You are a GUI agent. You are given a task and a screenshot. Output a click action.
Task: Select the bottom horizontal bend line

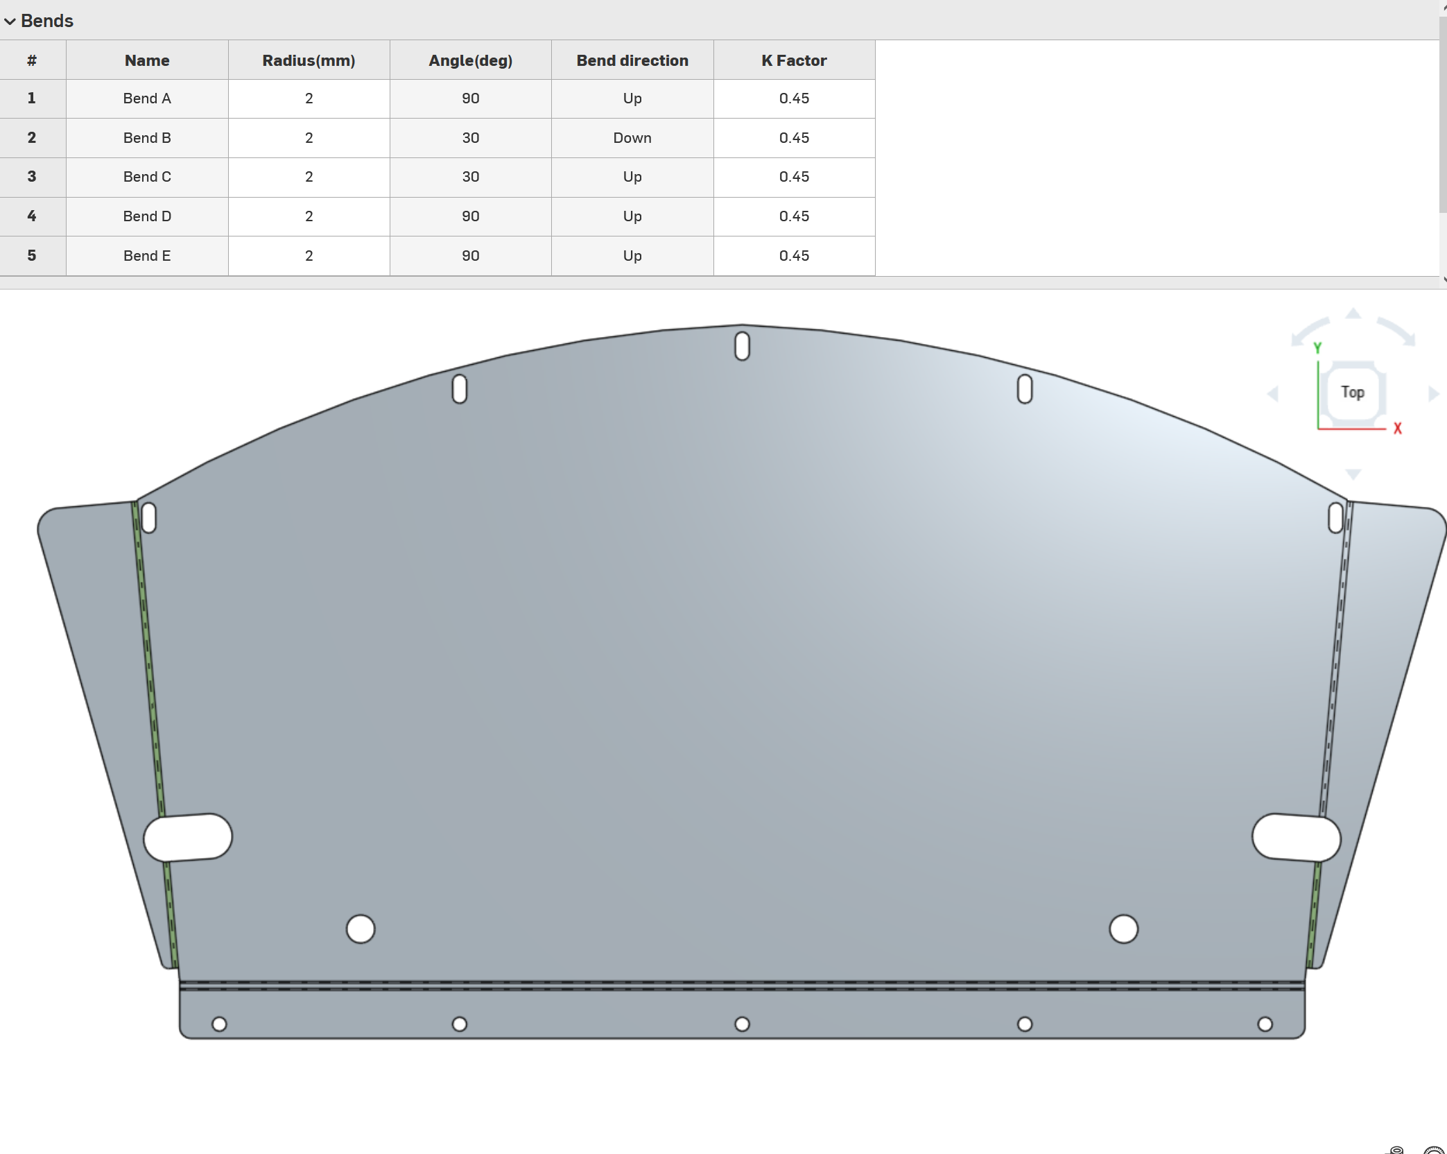coord(742,985)
